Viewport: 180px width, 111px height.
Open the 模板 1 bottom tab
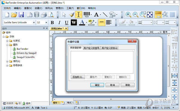(56, 103)
